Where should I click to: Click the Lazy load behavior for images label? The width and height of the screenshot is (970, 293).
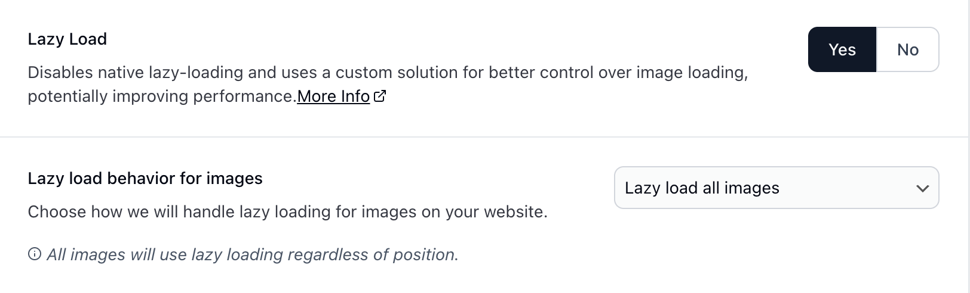pos(145,179)
